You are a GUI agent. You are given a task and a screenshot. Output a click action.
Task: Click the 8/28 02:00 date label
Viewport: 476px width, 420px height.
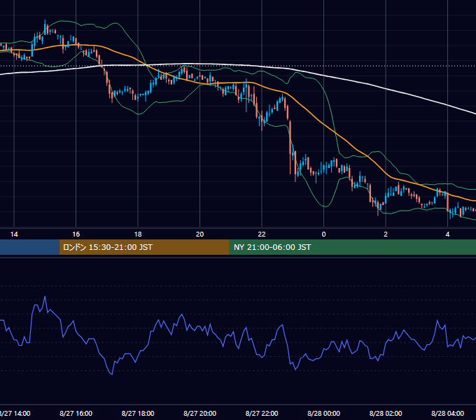[x=386, y=413]
